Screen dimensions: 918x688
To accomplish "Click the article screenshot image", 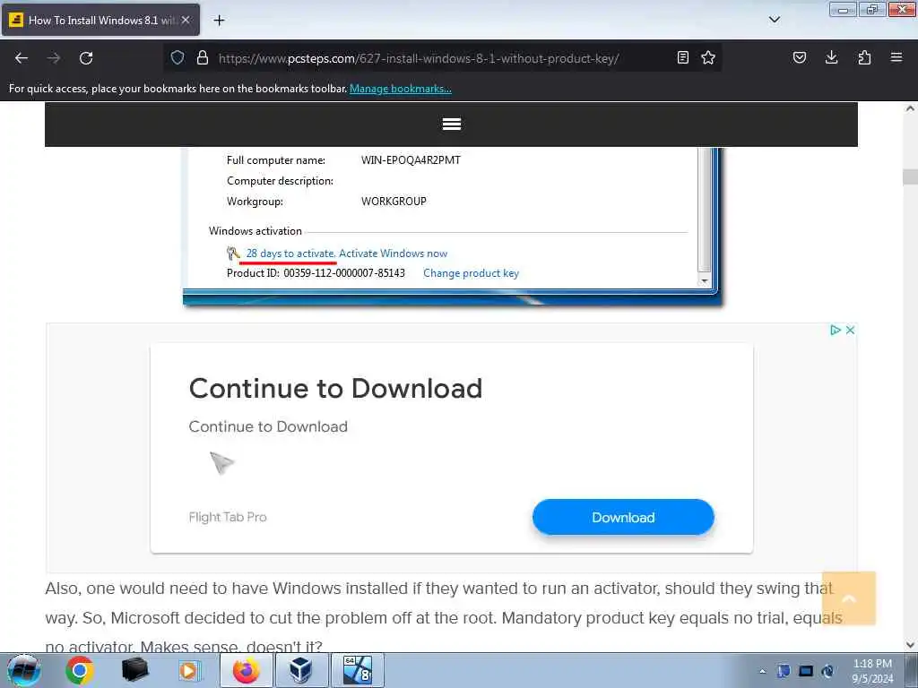I will pyautogui.click(x=453, y=226).
